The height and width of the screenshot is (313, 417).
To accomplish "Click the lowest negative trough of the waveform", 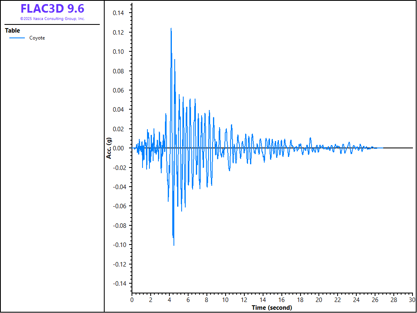I will (174, 245).
